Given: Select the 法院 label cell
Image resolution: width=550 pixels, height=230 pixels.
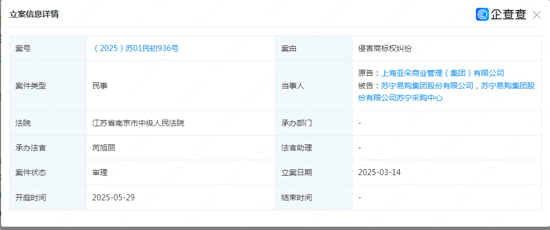Looking at the screenshot, I should (x=48, y=123).
